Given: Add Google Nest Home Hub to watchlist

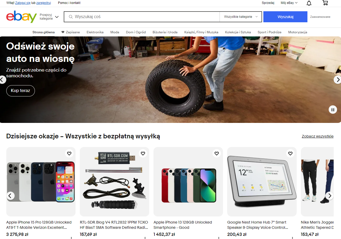Looking at the screenshot, I should [x=290, y=154].
